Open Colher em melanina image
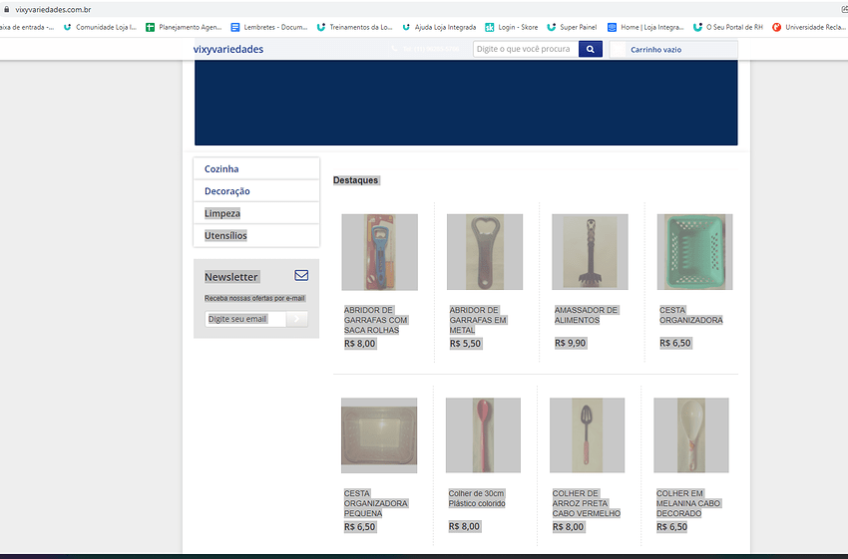848x559 pixels. click(x=691, y=435)
